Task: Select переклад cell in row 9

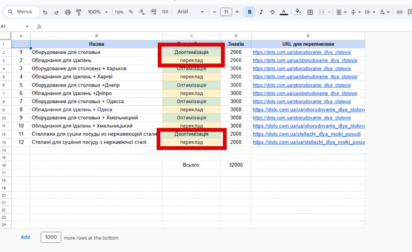Action: [192, 110]
